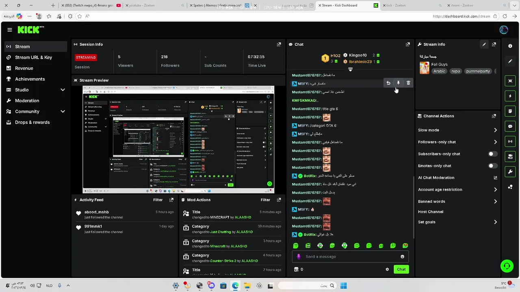520x292 pixels.
Task: Open Followers-only chat options
Action: (x=457, y=142)
